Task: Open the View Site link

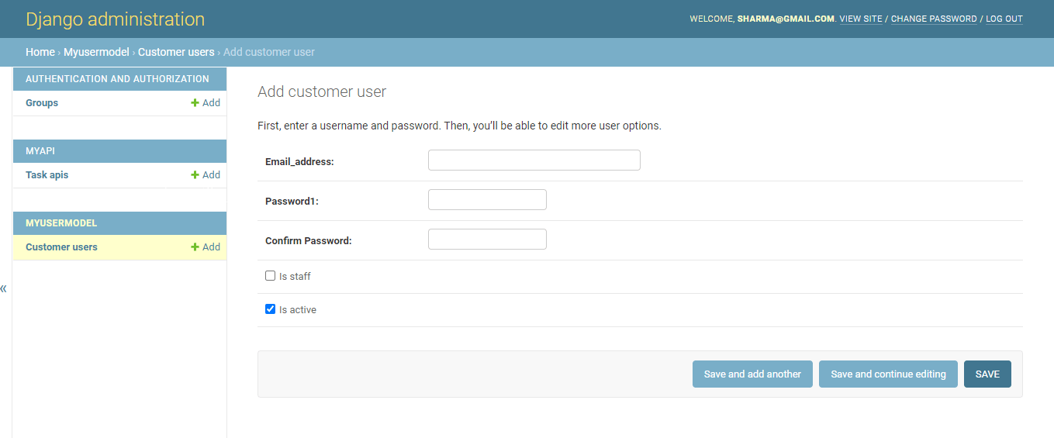Action: pos(861,19)
